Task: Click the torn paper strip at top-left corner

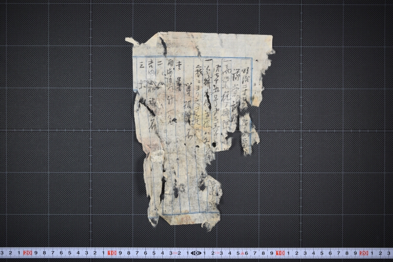Action: (132, 41)
